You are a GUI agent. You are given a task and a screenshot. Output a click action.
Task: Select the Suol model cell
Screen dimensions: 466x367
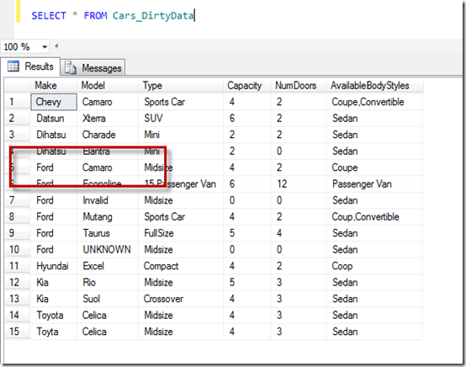(108, 299)
